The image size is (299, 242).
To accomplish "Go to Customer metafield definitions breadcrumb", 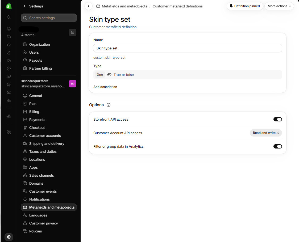I will 177,6.
